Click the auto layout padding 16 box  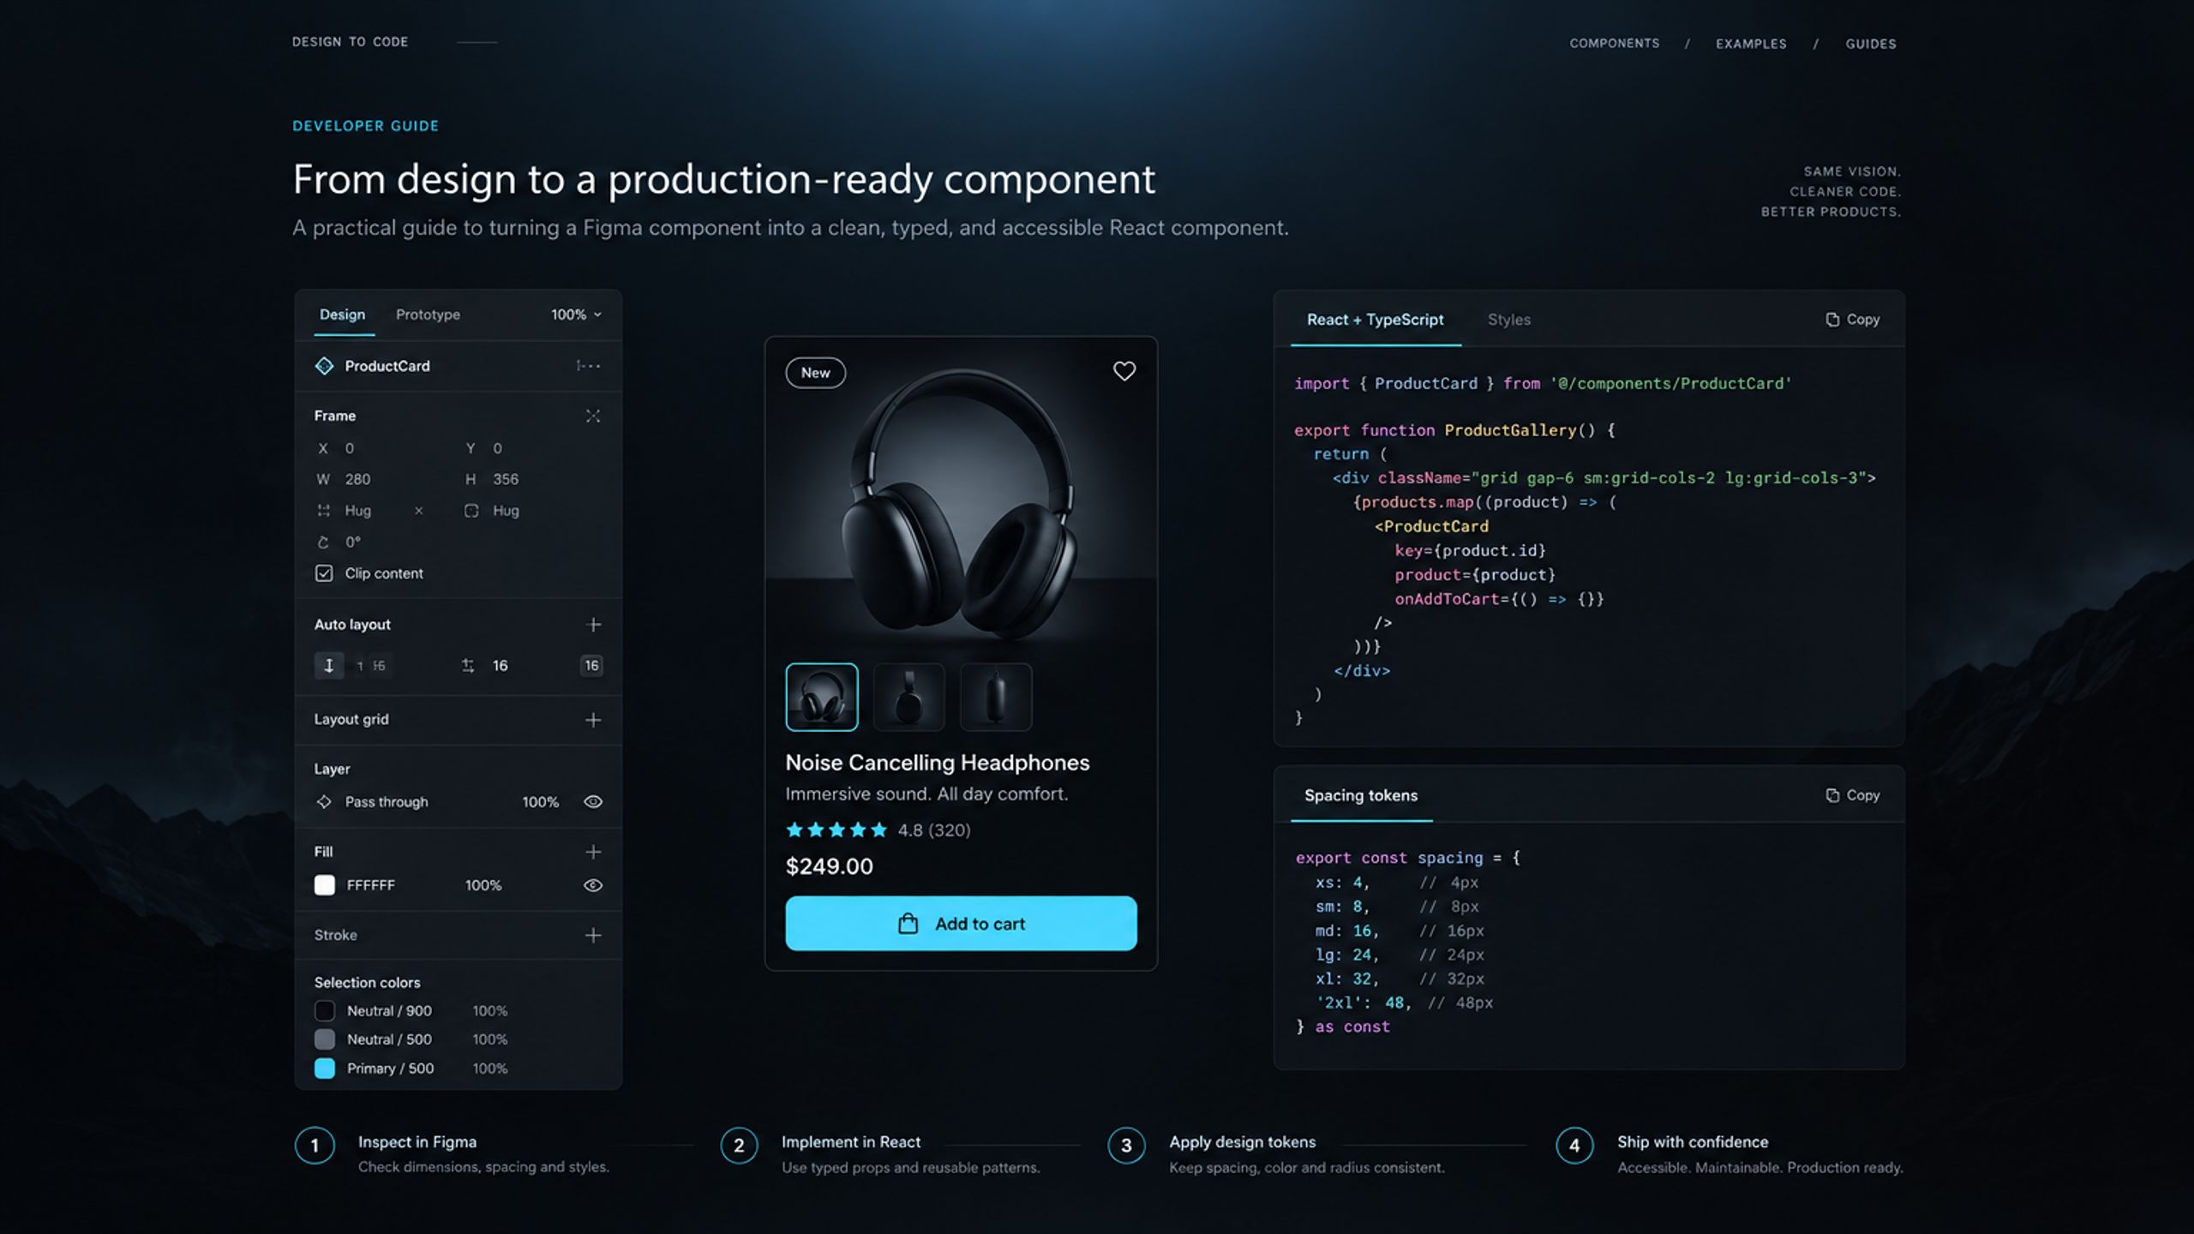pos(591,665)
